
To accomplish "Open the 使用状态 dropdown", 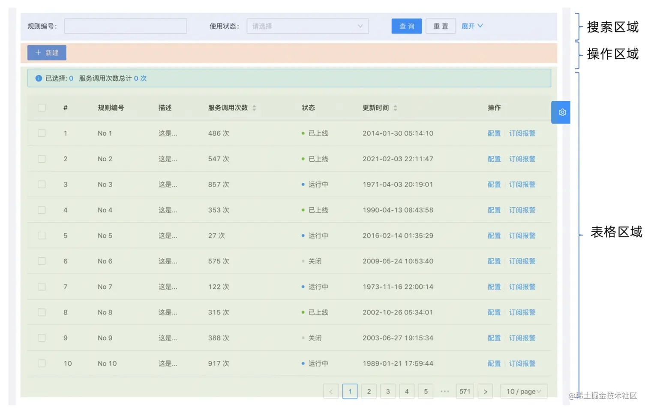I will point(307,26).
